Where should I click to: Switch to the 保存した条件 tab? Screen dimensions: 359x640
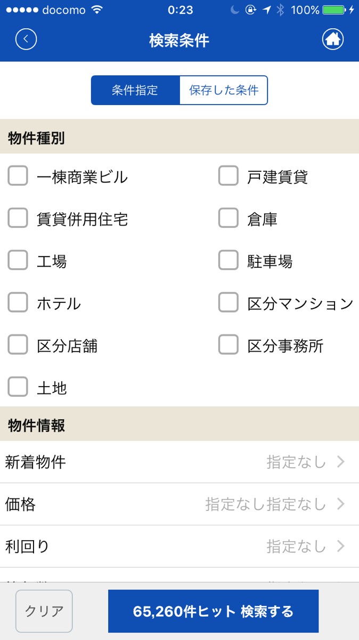pos(224,90)
